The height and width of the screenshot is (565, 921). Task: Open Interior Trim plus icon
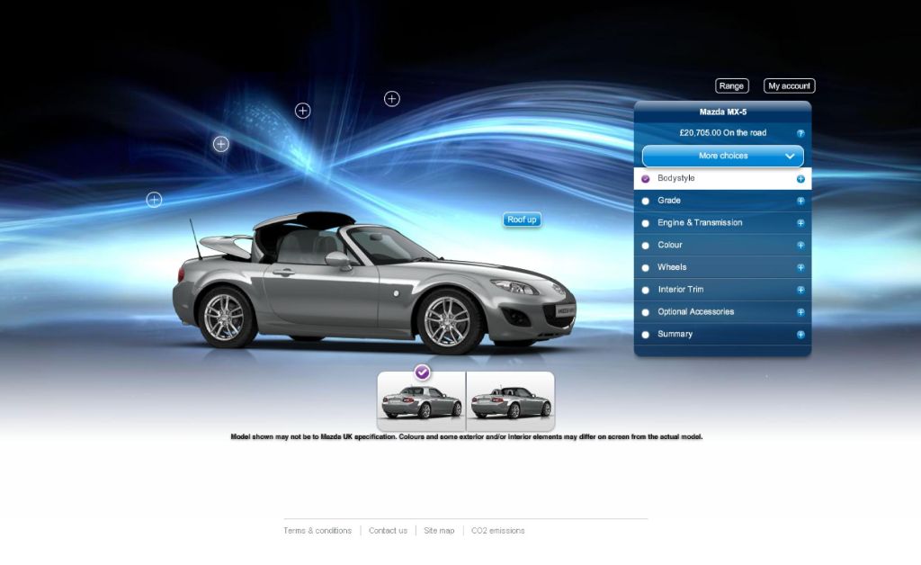(800, 290)
